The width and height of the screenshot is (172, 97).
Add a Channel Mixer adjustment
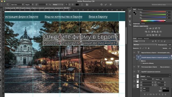point(158,32)
